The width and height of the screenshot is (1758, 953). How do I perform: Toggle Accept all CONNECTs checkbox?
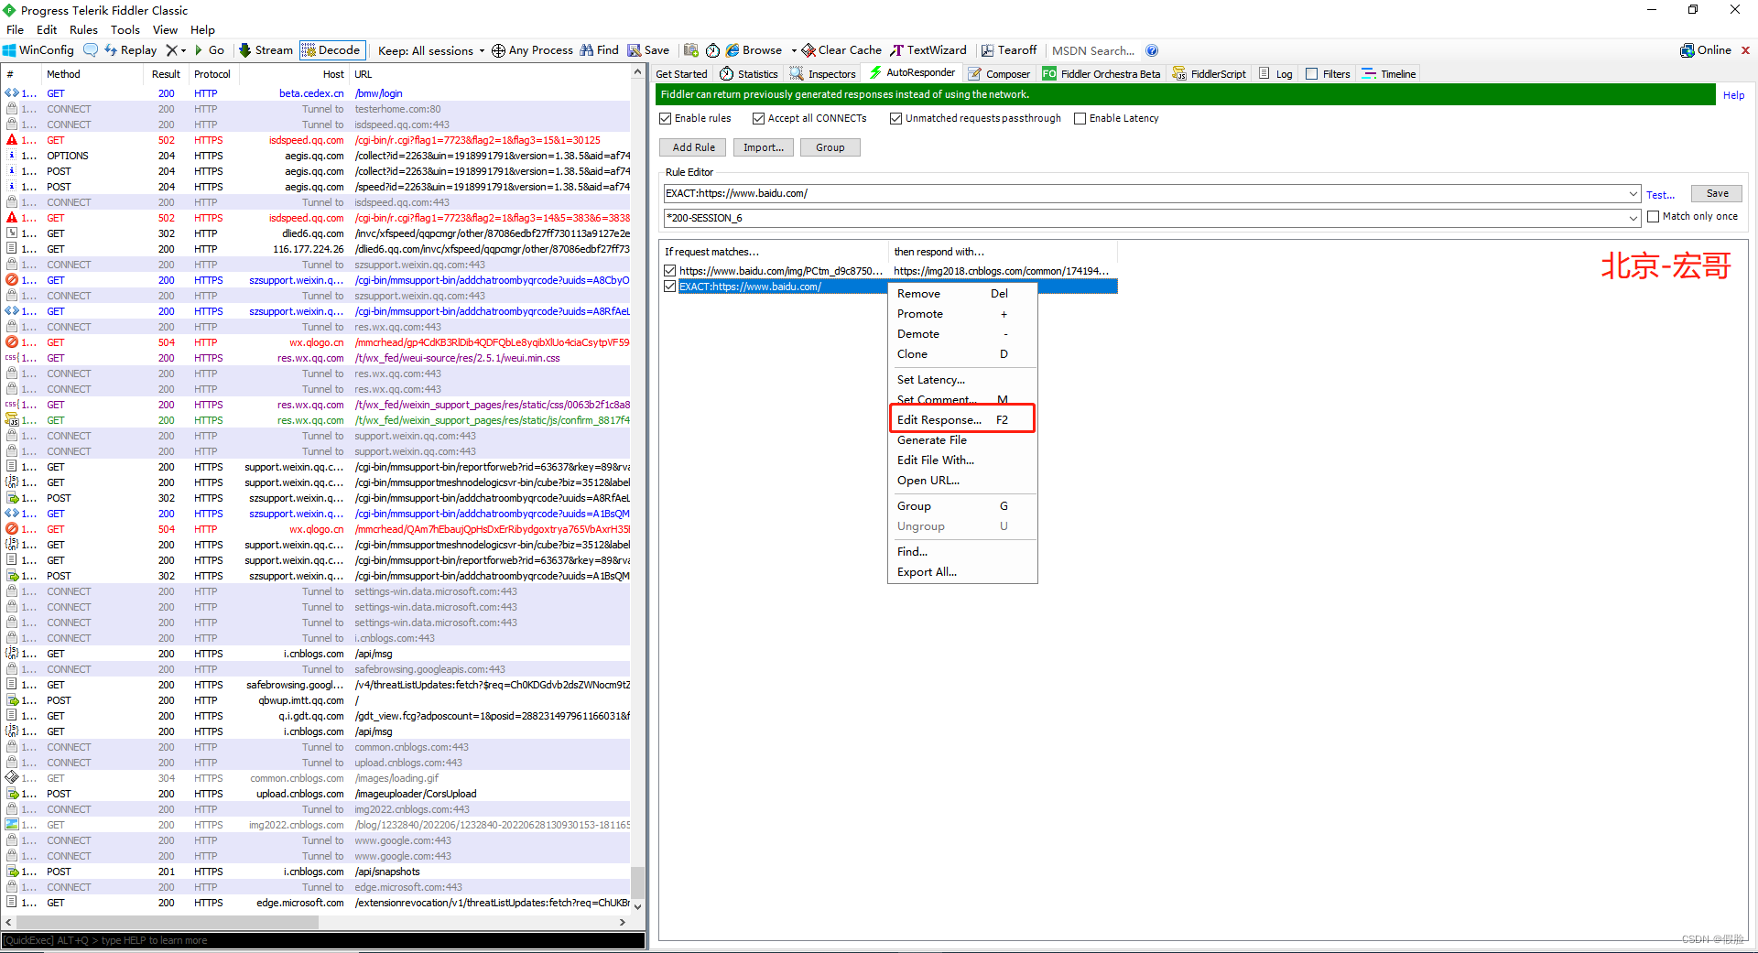759,118
